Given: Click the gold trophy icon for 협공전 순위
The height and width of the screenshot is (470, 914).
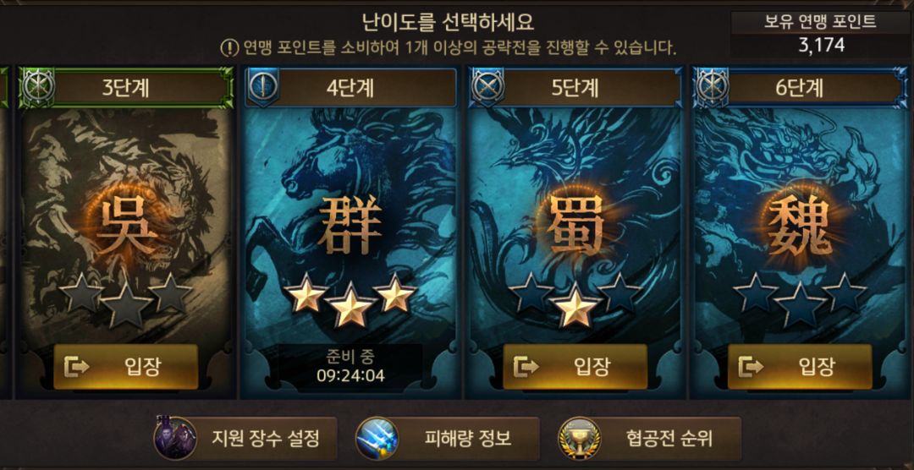Looking at the screenshot, I should 580,439.
